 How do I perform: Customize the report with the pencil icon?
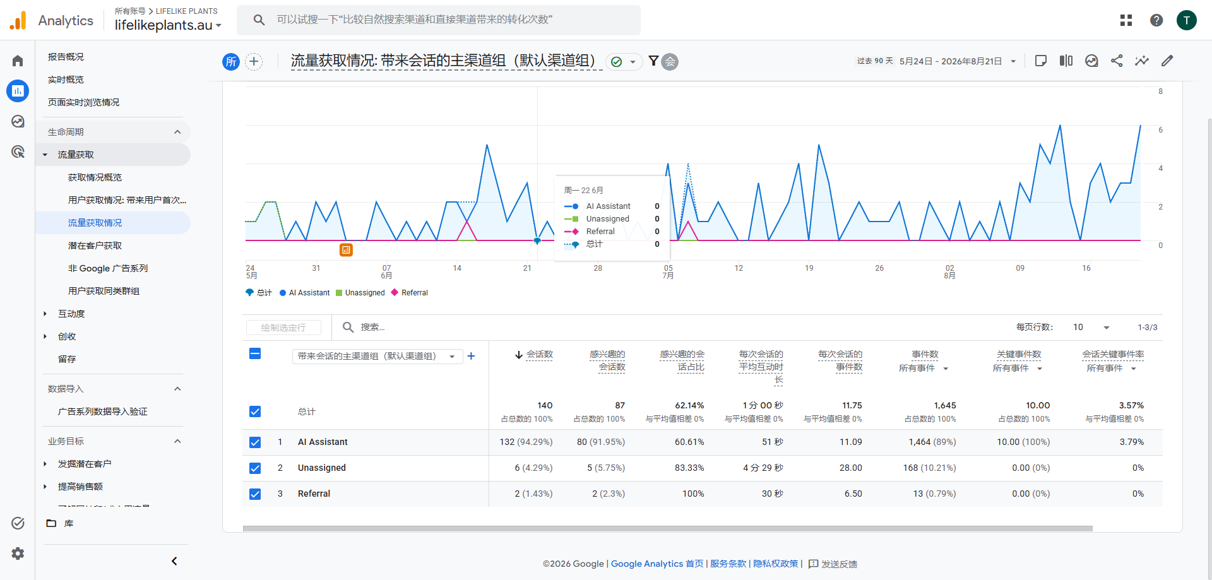(1167, 61)
